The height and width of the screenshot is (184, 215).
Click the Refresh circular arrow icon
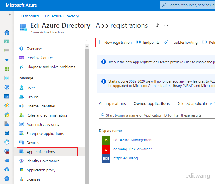(204, 42)
